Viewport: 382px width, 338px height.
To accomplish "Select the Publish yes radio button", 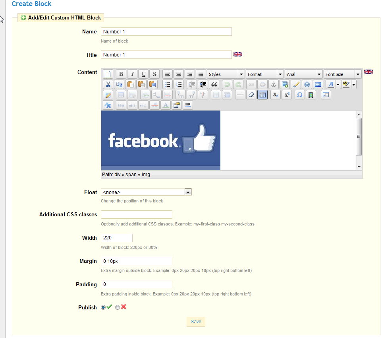I will click(x=103, y=307).
